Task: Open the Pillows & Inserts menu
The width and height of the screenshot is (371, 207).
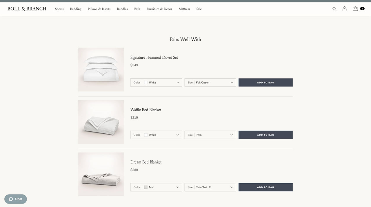Action: (99, 9)
